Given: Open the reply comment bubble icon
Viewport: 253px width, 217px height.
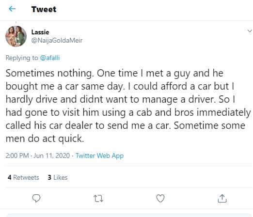Looking at the screenshot, I should [x=36, y=198].
